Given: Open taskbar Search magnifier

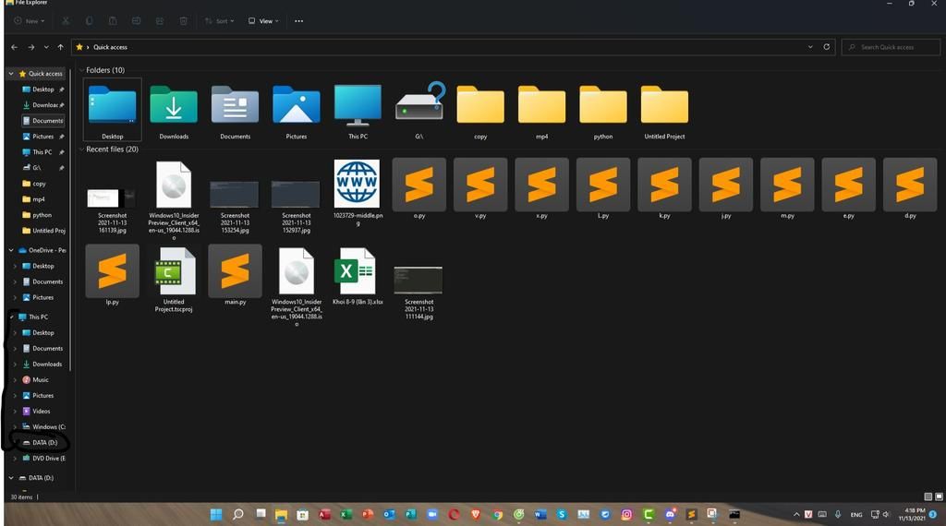Looking at the screenshot, I should coord(238,515).
